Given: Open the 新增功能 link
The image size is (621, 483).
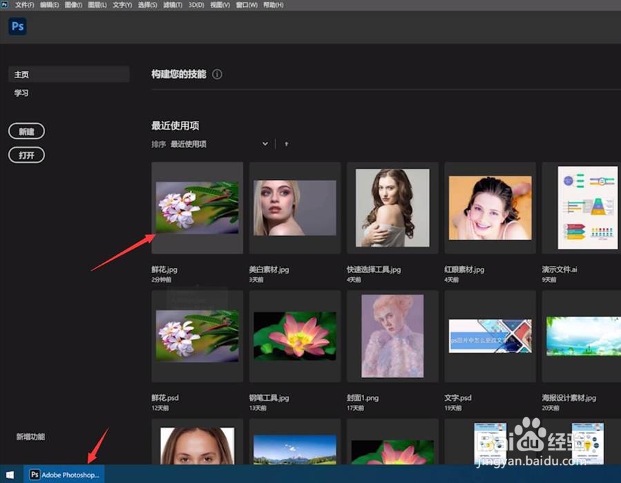Looking at the screenshot, I should (x=30, y=437).
